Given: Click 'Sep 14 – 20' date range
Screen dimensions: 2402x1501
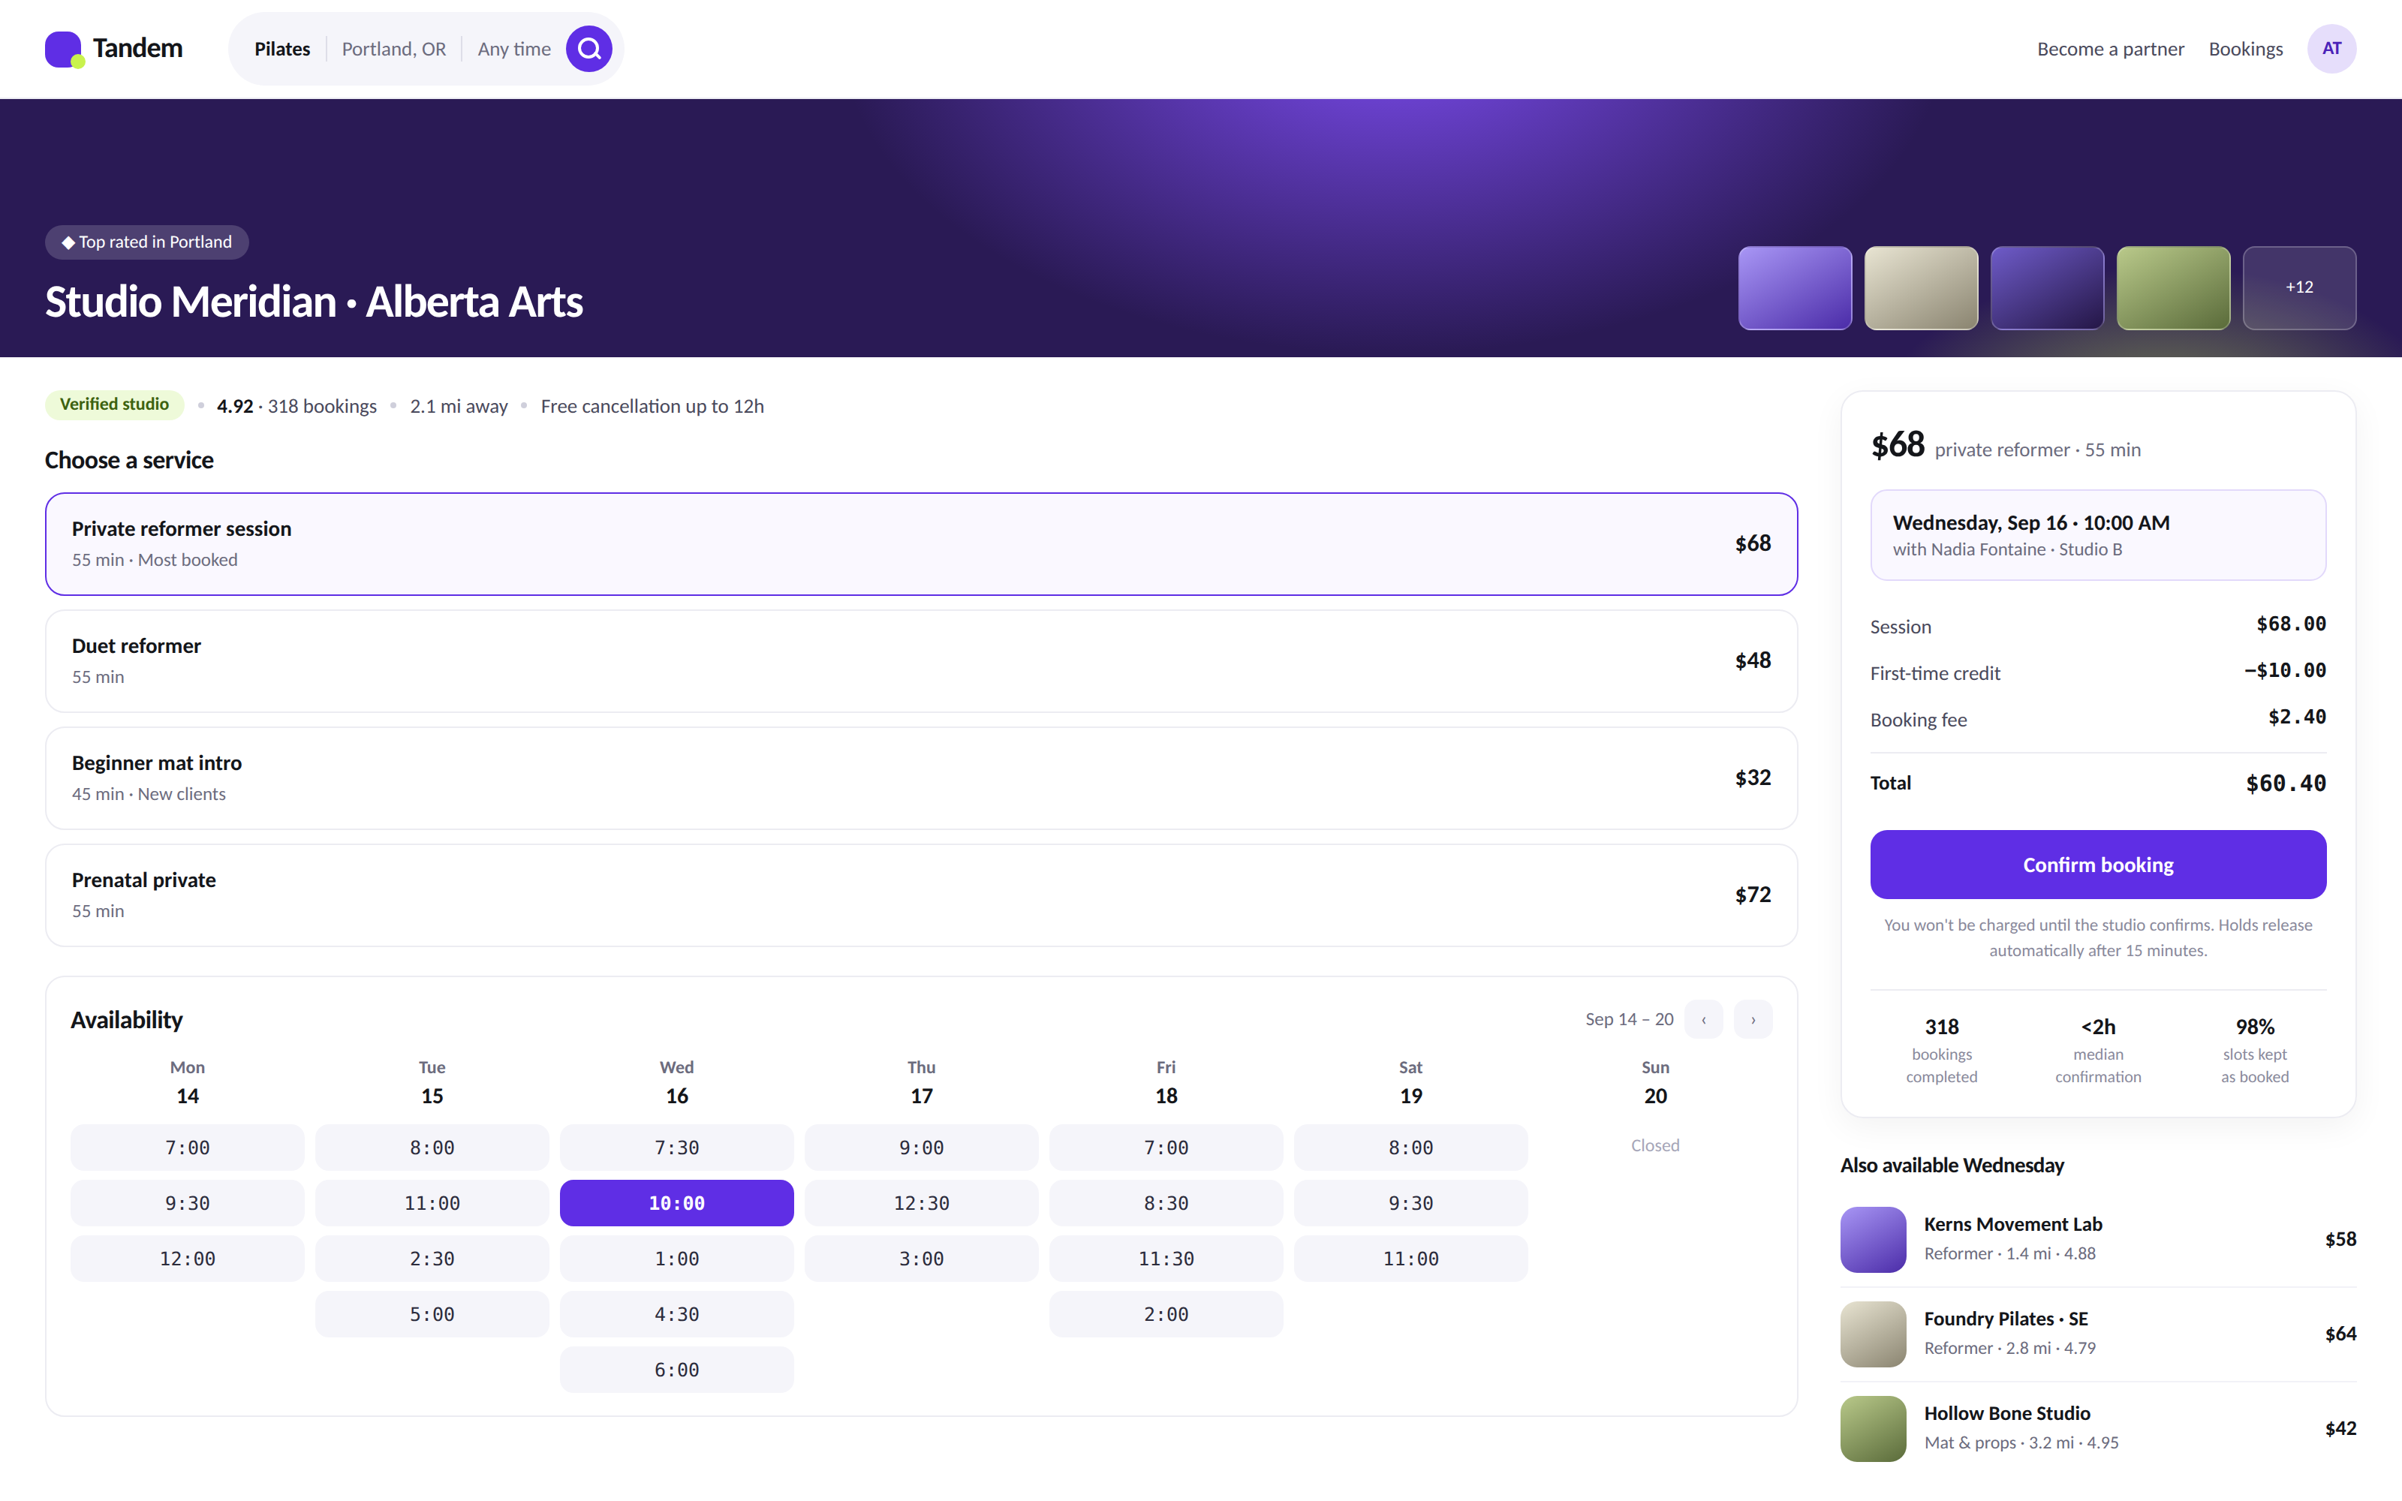Looking at the screenshot, I should point(1629,1019).
